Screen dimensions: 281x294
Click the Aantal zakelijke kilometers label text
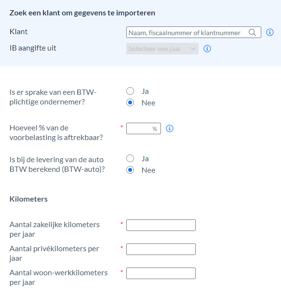(54, 230)
